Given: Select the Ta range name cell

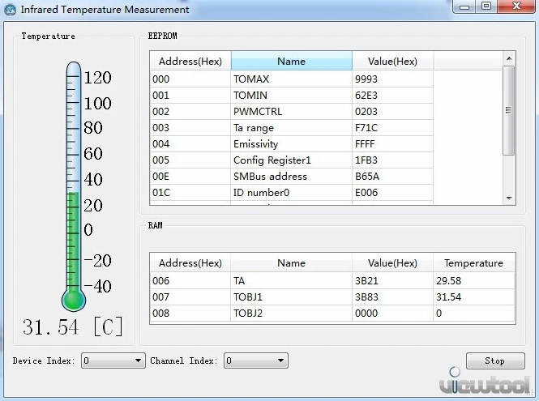Looking at the screenshot, I should pyautogui.click(x=292, y=127).
